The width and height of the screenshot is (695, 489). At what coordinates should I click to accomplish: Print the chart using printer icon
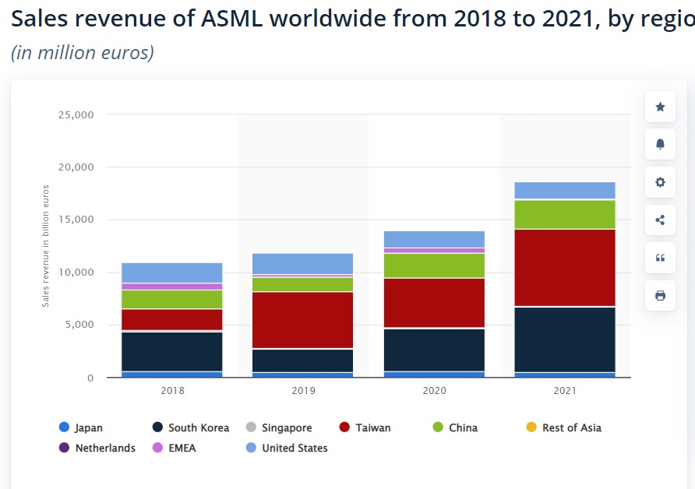660,295
